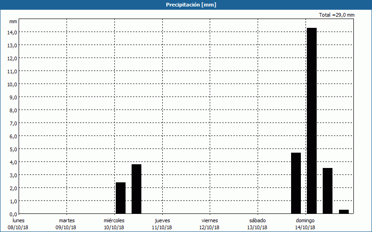Click the 4.7 mm bar left of domingo
Image resolution: width=372 pixels, height=232 pixels.
click(x=296, y=183)
